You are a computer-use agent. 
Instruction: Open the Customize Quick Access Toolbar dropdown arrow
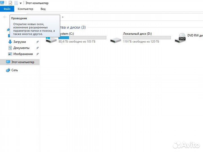pyautogui.click(x=21, y=3)
